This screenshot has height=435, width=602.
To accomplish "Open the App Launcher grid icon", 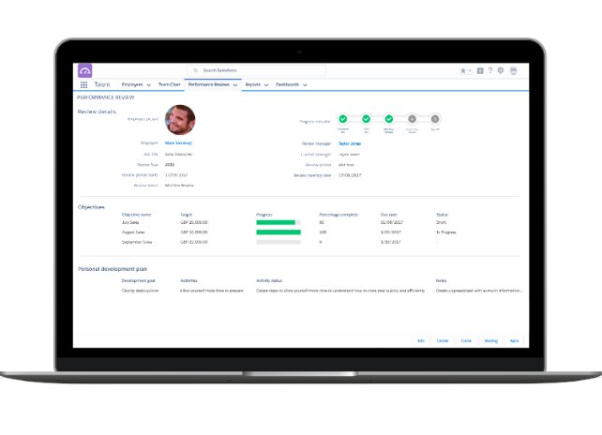I will pos(83,84).
